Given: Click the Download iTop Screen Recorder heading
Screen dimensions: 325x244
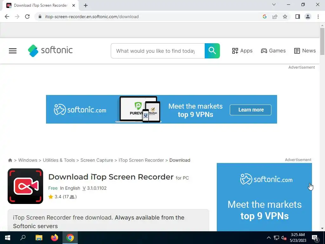Looking at the screenshot, I should [111, 177].
